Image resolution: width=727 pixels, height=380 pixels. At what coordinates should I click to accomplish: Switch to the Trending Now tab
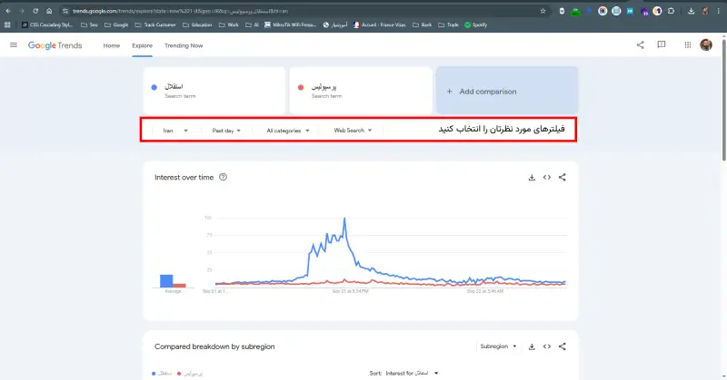click(x=184, y=45)
